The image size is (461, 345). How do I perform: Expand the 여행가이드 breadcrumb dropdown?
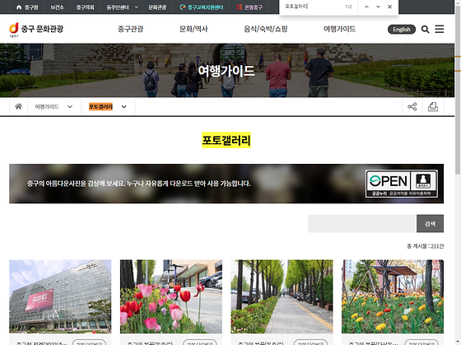[x=70, y=107]
